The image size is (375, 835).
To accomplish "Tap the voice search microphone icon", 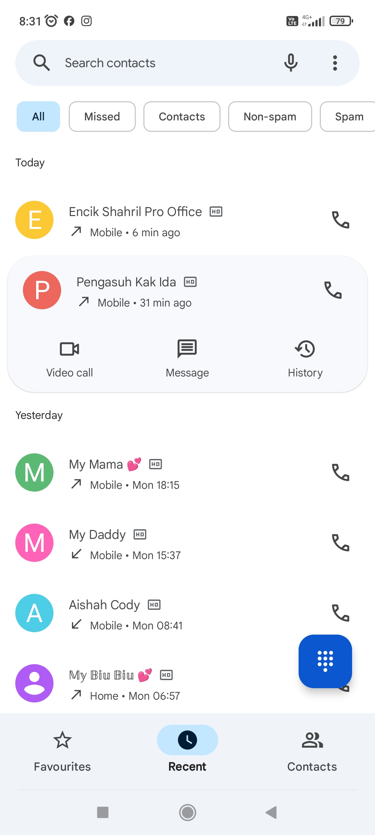I will [x=291, y=63].
